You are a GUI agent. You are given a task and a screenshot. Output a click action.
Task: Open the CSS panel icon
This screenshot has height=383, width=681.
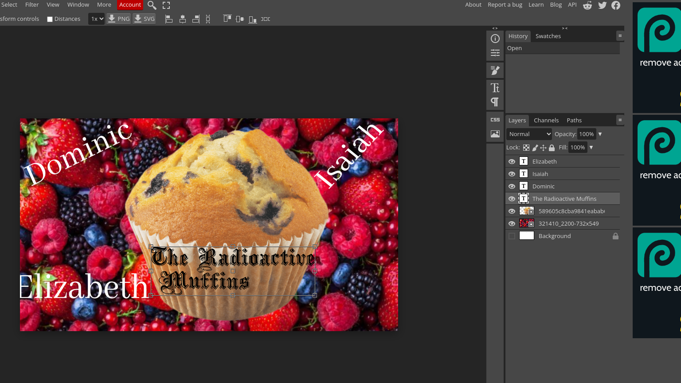pos(495,120)
